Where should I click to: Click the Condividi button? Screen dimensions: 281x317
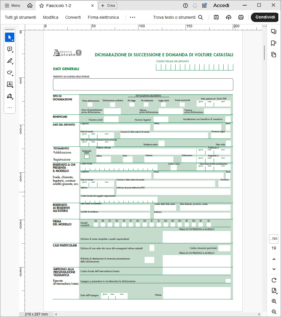pos(265,17)
